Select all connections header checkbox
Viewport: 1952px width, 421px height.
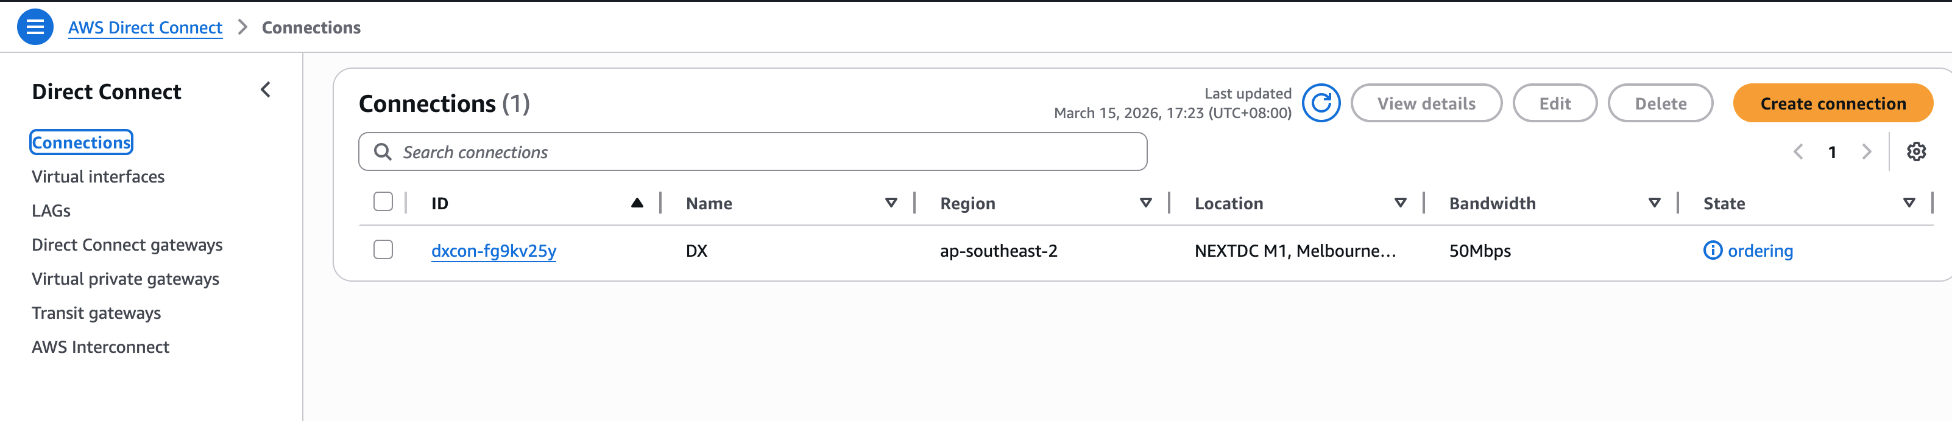pos(383,201)
